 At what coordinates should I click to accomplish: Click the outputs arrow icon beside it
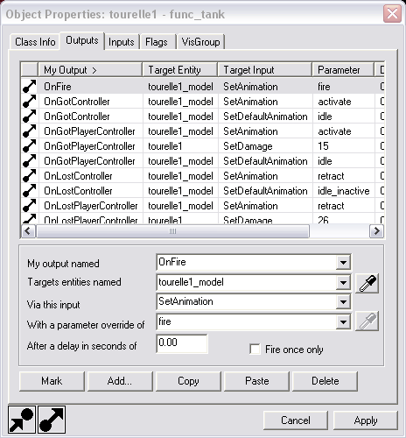(x=52, y=420)
